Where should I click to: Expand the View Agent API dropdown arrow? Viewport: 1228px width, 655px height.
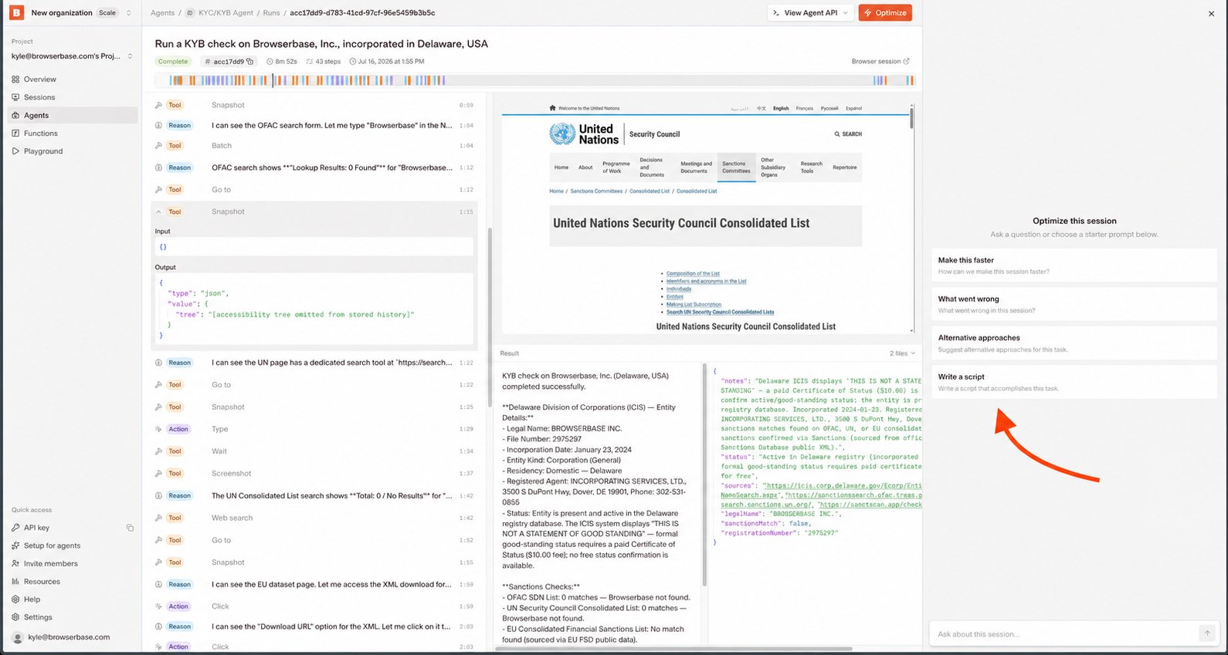click(x=846, y=13)
